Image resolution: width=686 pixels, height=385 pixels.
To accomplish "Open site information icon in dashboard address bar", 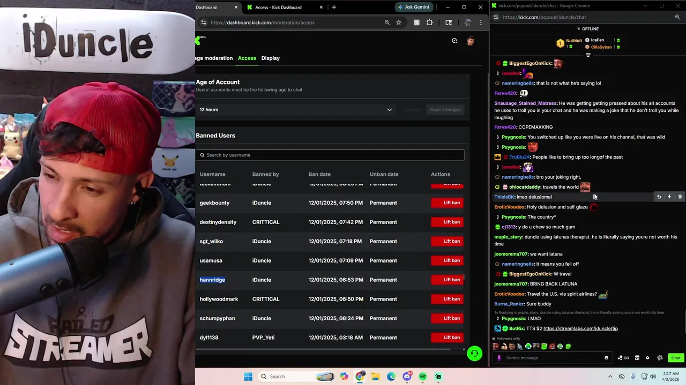I will [203, 22].
